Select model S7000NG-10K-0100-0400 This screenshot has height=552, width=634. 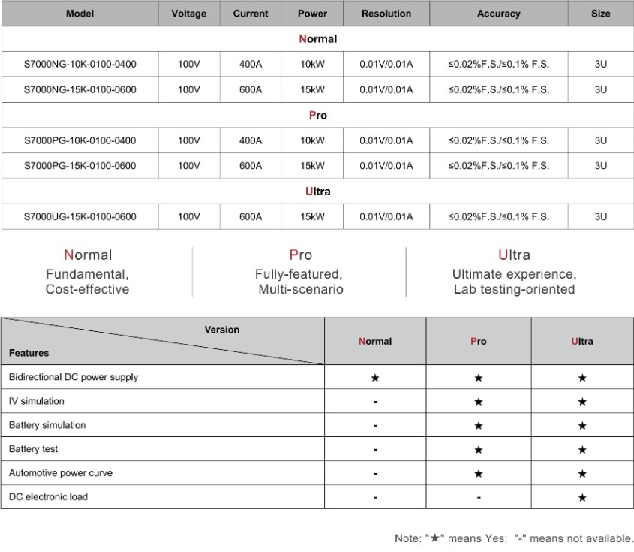(x=80, y=65)
